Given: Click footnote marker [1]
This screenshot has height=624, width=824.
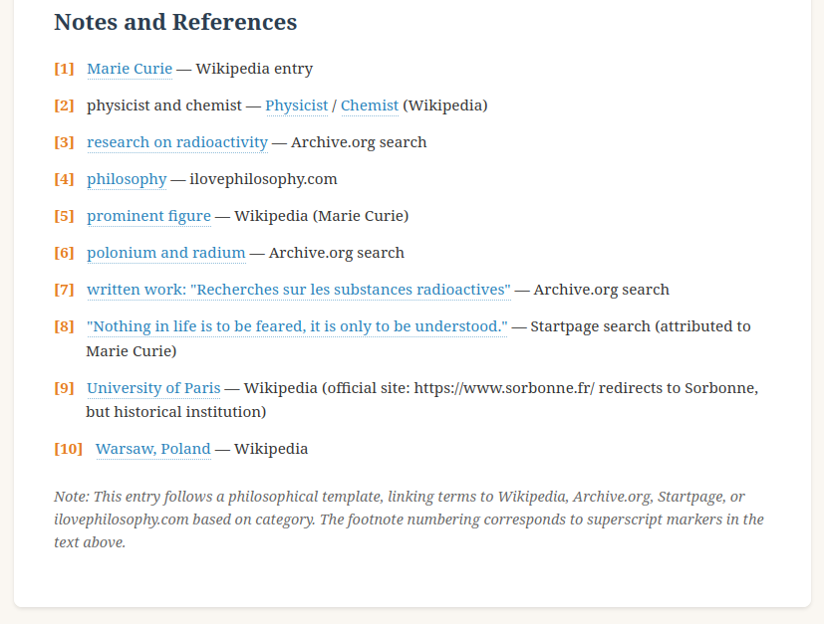Looking at the screenshot, I should tap(64, 69).
